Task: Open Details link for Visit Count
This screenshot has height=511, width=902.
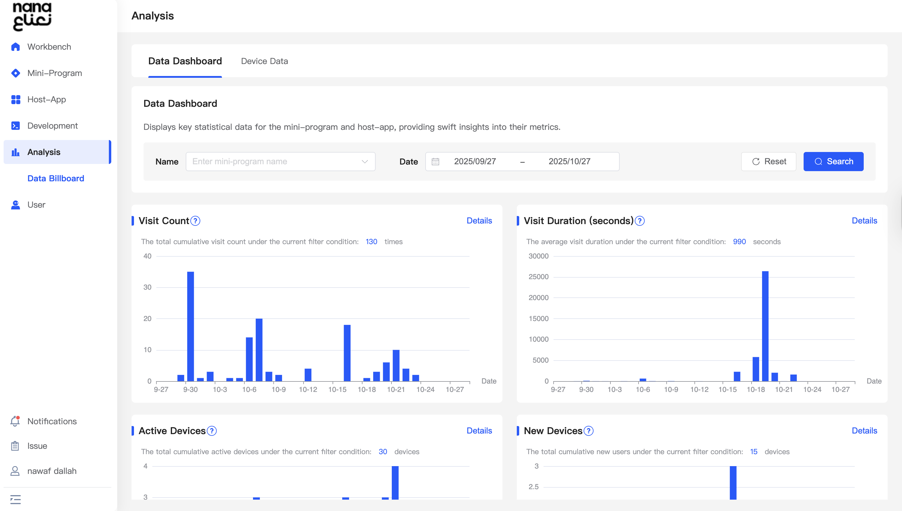Action: click(x=479, y=221)
